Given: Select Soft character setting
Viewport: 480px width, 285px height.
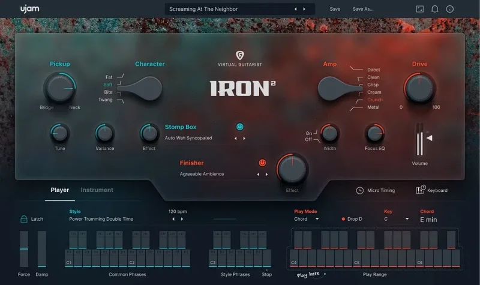Looking at the screenshot, I should point(108,85).
